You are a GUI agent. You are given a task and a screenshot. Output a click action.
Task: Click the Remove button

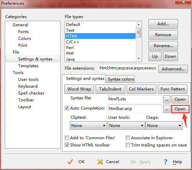(x=163, y=35)
